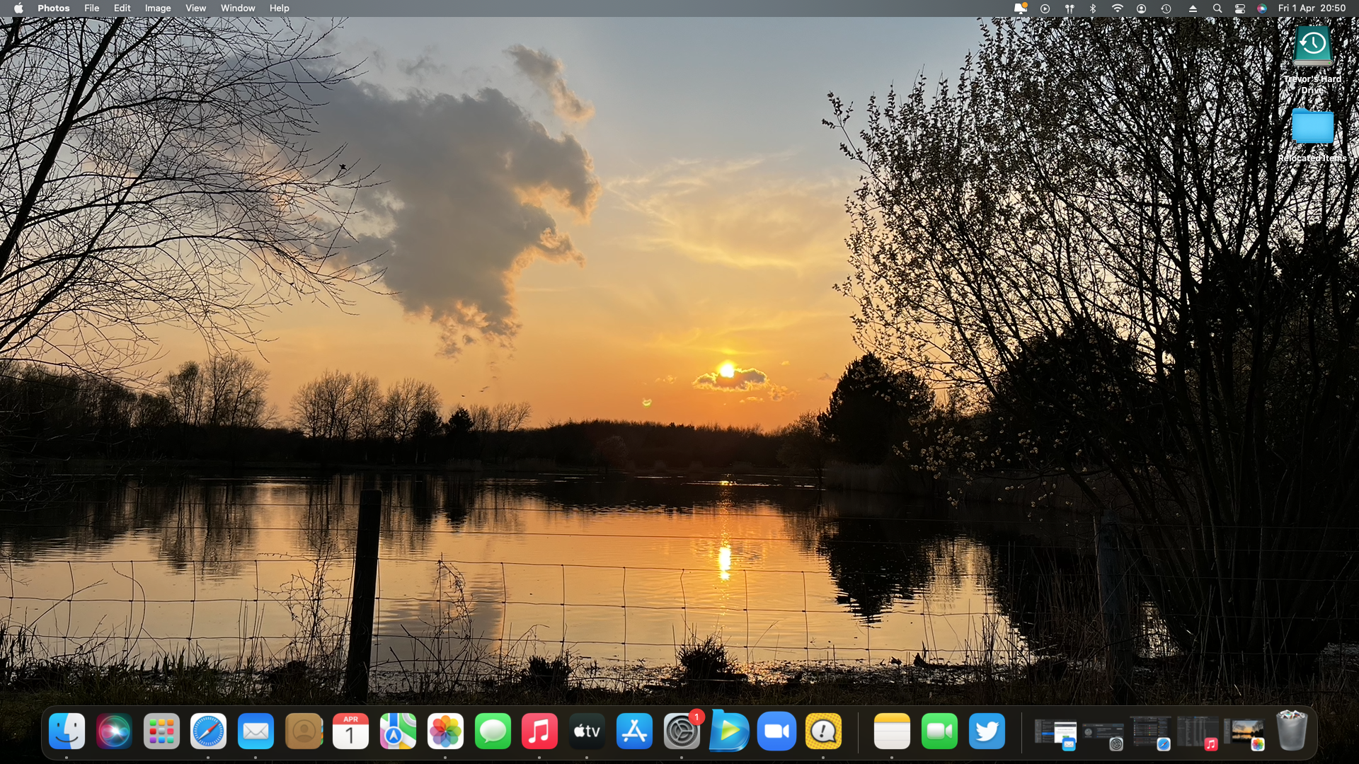Viewport: 1359px width, 764px height.
Task: Open the Time Machine menu bar dropdown
Action: [1166, 8]
